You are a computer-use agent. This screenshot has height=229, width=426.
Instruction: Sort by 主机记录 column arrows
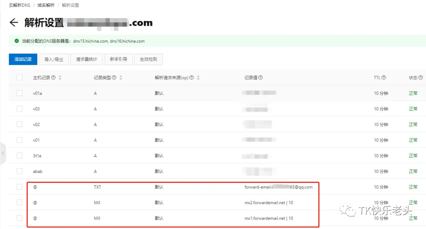pyautogui.click(x=60, y=78)
